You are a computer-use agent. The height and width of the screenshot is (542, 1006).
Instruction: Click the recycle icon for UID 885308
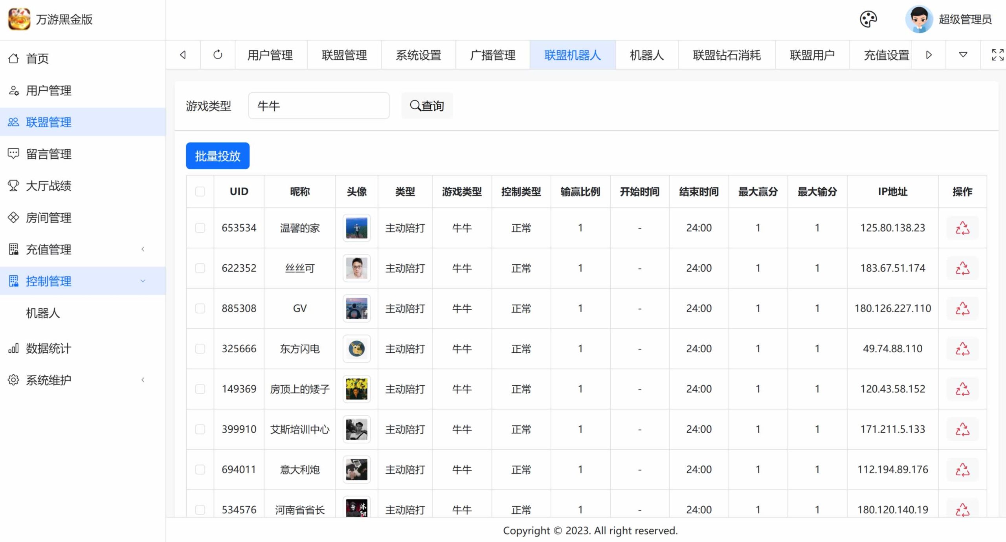click(962, 308)
